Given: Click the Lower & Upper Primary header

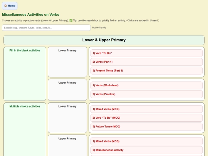Looking at the screenshot, I should pos(104,40).
